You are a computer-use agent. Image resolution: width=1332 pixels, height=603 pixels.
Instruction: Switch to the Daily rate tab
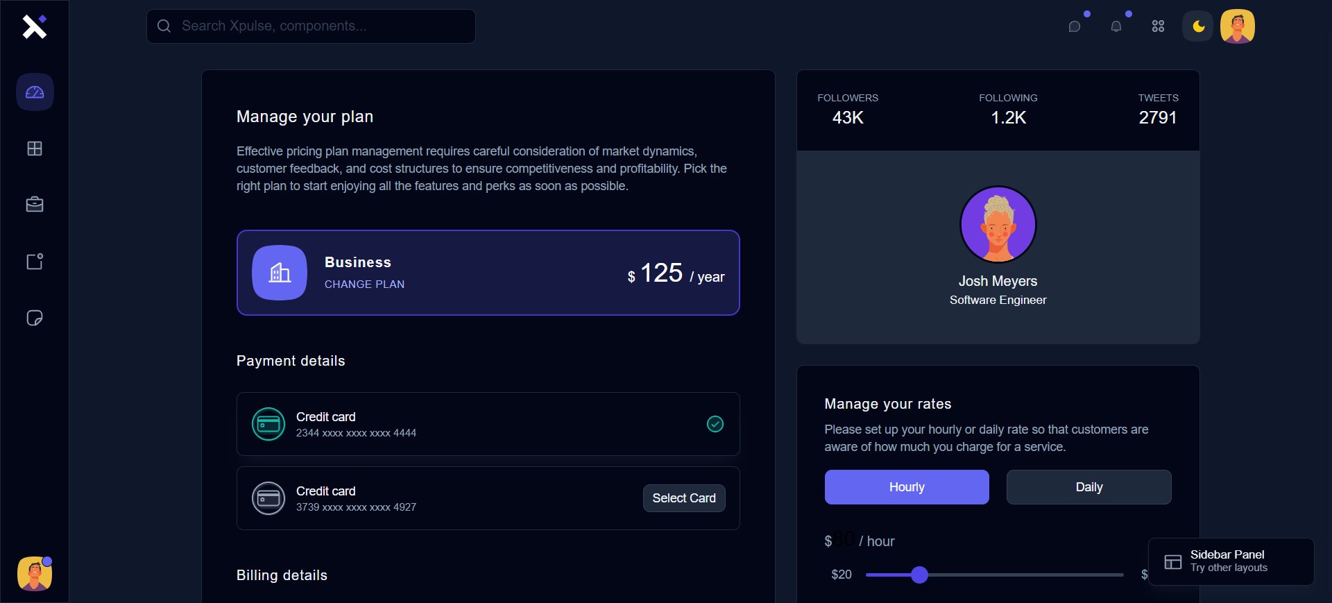[x=1088, y=487]
